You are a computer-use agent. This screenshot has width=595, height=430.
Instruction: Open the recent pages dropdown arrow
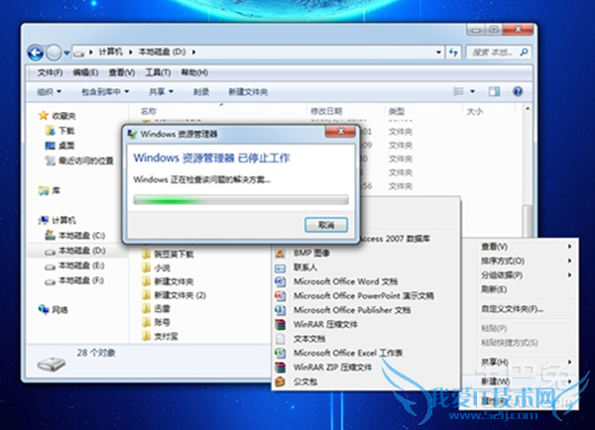tap(66, 53)
